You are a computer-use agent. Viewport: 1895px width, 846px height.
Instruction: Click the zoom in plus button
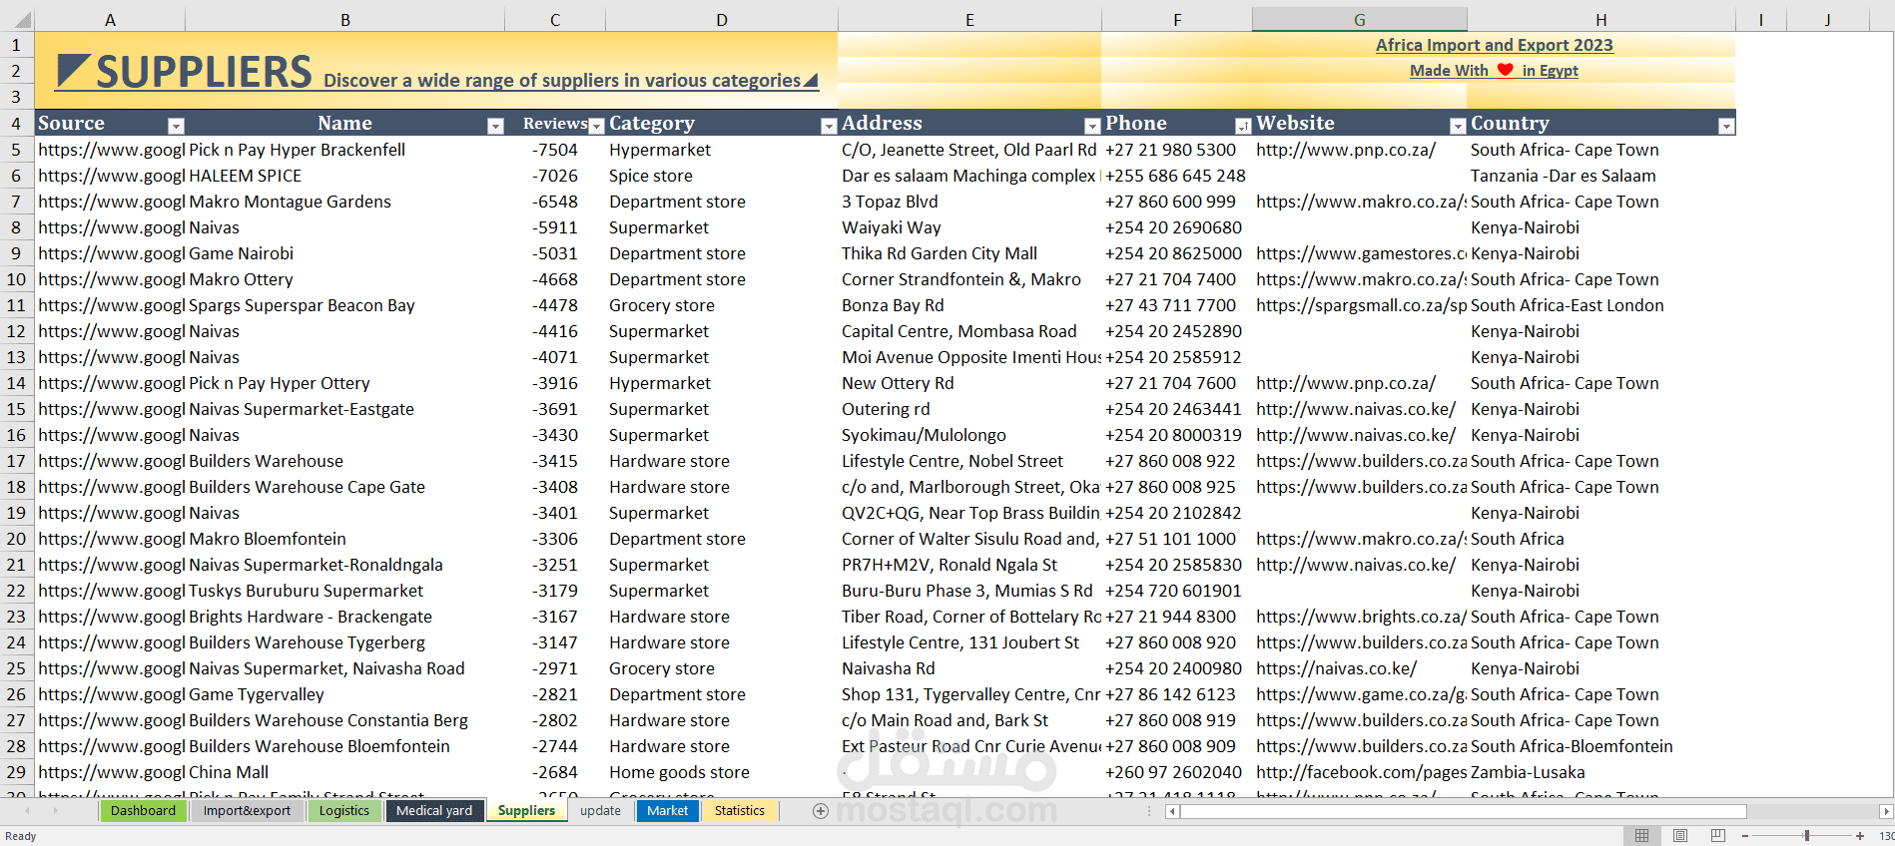(1860, 836)
